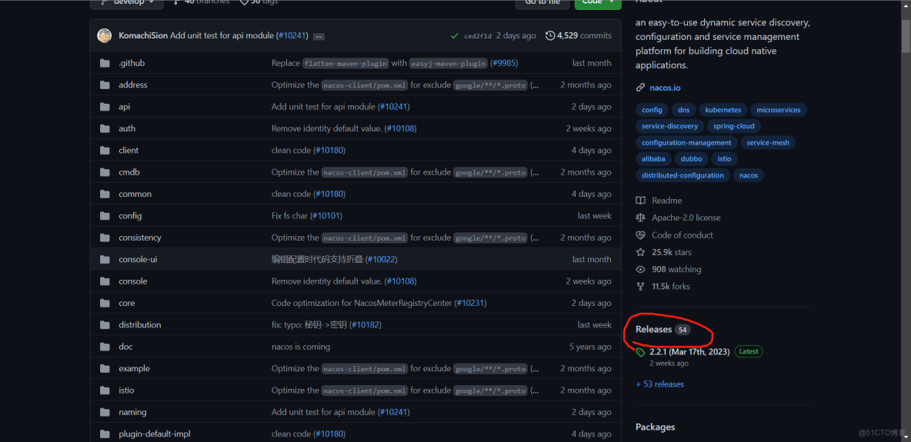911x442 pixels.
Task: Open PR #10101 in the config row
Action: tap(326, 215)
